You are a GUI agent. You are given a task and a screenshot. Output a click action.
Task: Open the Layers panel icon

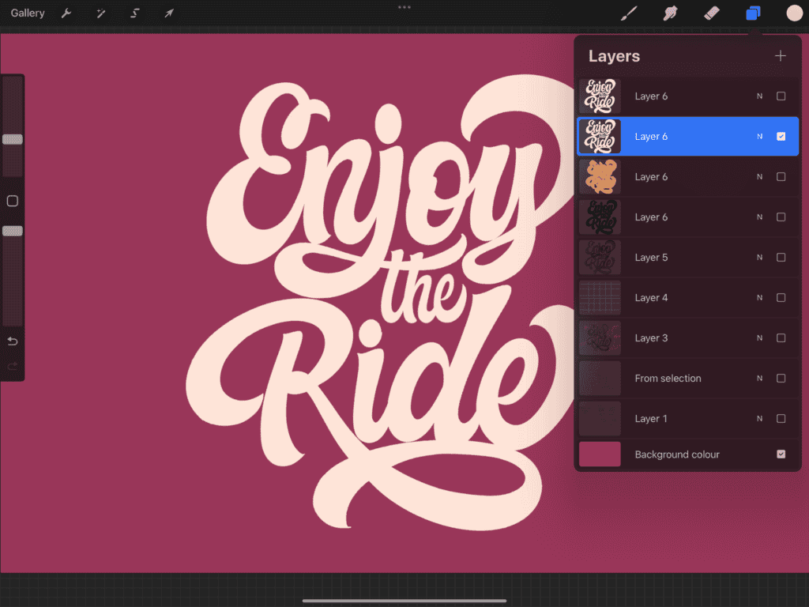coord(752,13)
